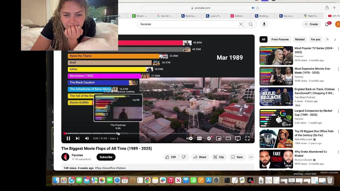The height and width of the screenshot is (191, 340).
Task: Open the Favoree channel avatar
Action: 65,157
